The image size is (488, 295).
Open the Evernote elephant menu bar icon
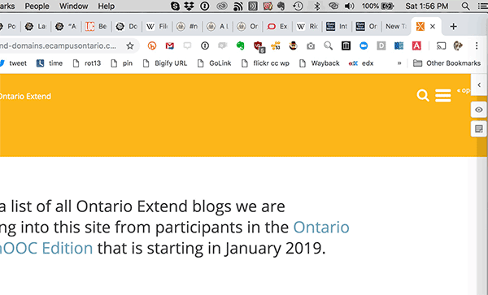281,6
